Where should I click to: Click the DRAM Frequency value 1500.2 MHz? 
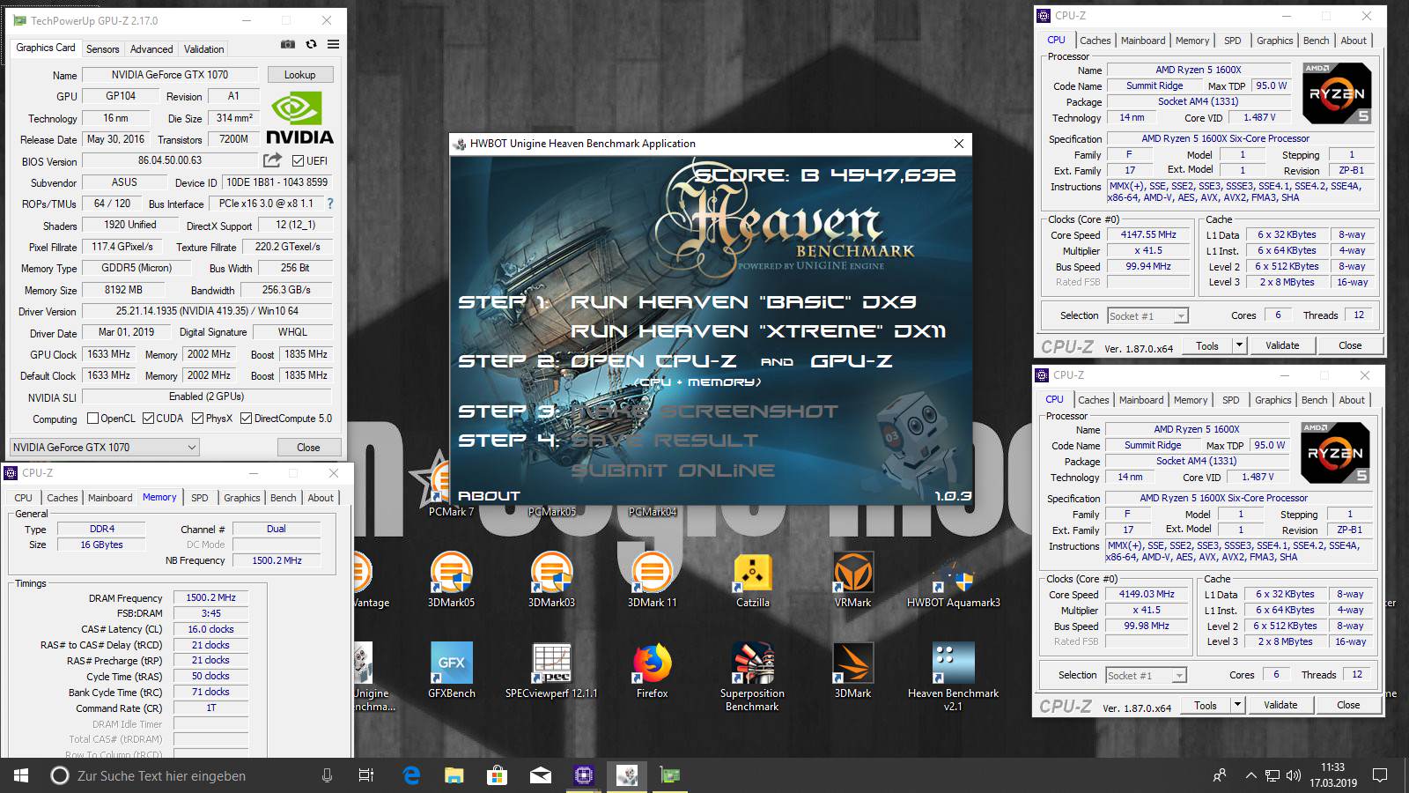210,597
